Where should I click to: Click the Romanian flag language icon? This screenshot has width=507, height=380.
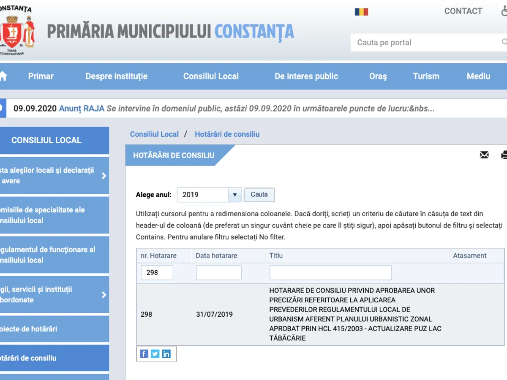(361, 12)
